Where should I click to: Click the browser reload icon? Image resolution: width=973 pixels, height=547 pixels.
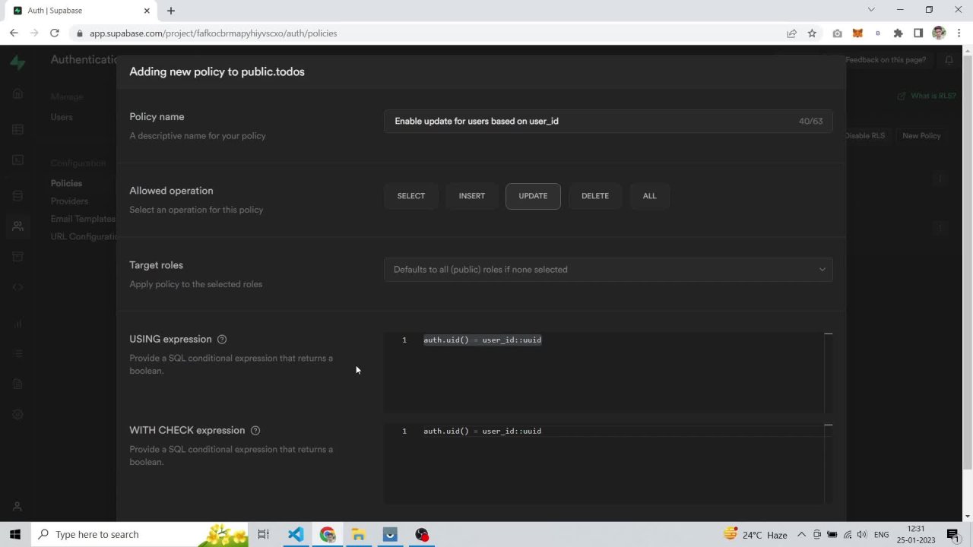pyautogui.click(x=54, y=33)
